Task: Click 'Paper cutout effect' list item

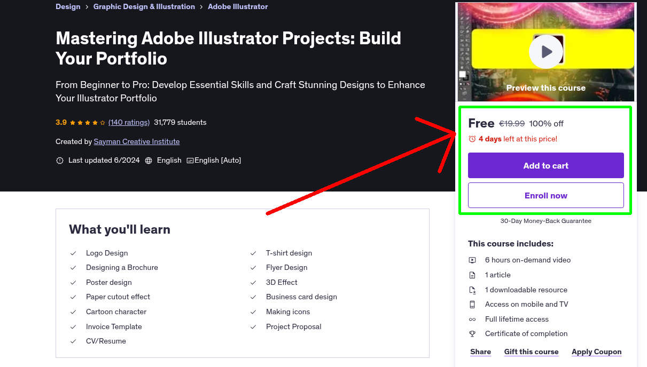Action: click(x=118, y=297)
